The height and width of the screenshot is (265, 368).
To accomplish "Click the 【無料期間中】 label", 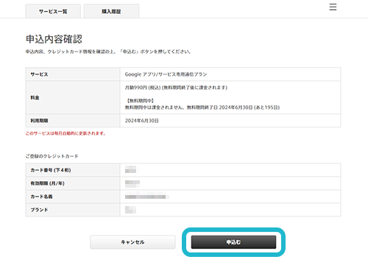I will coord(141,101).
